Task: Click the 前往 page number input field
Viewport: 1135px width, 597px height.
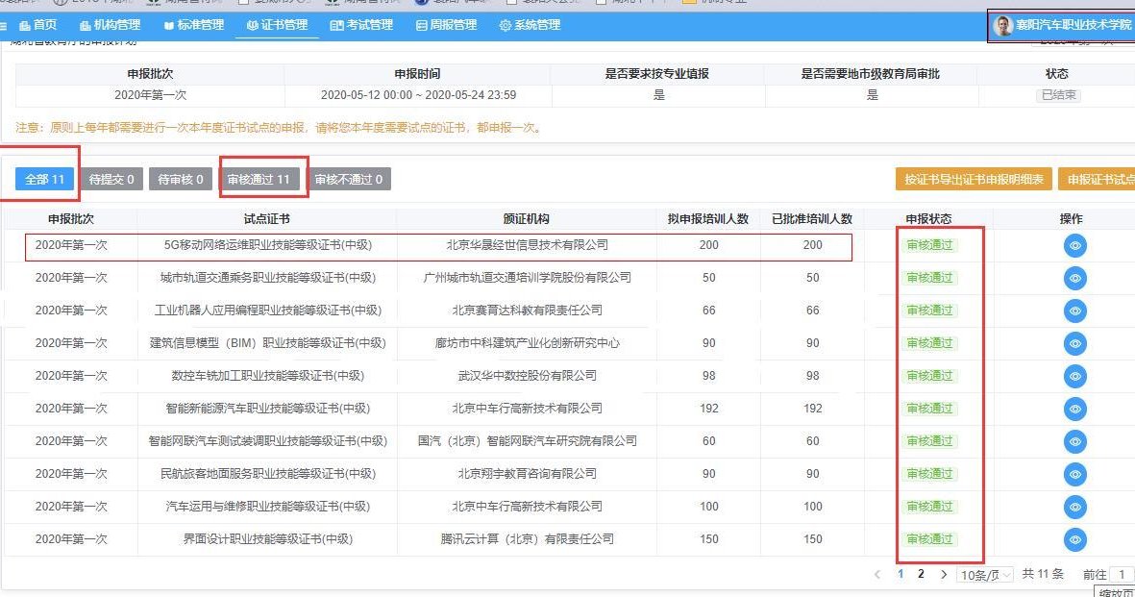Action: (1121, 574)
